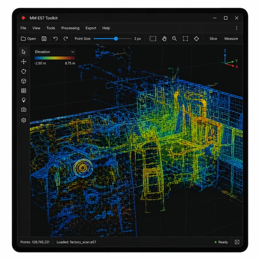Select the Pan hand tool
This screenshot has width=260, height=260.
tap(164, 39)
